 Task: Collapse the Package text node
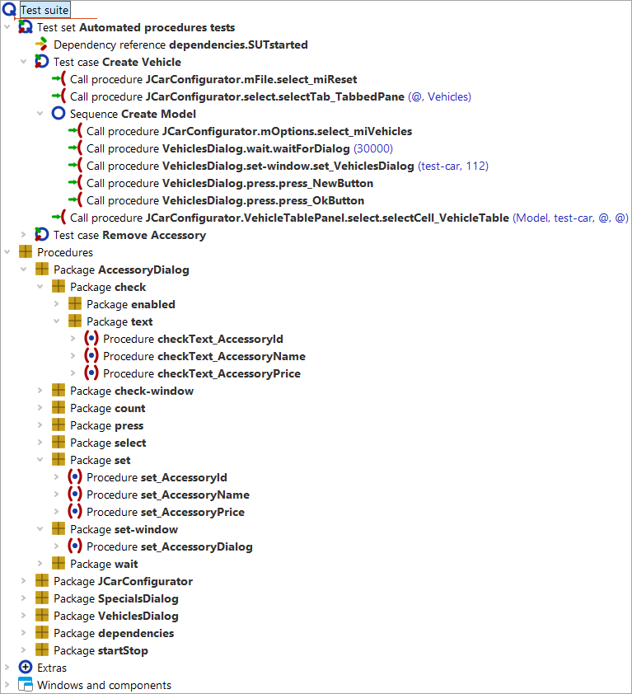(x=57, y=321)
